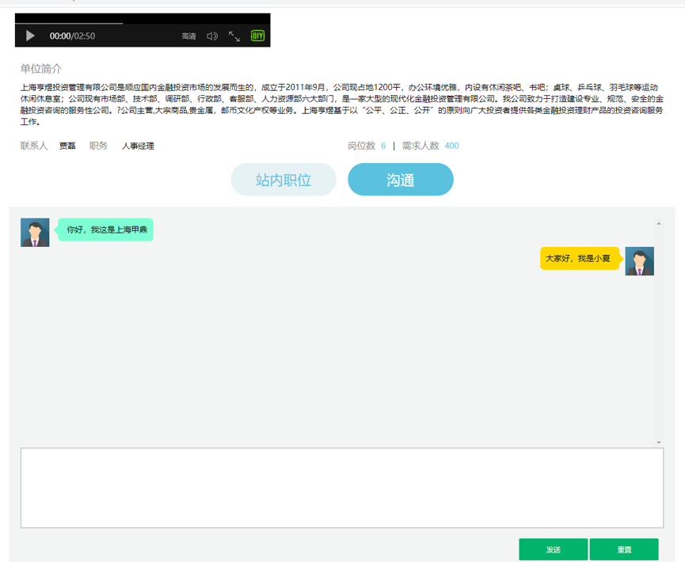This screenshot has width=685, height=562.
Task: Click the chat scrollbar down arrow
Action: 659,442
